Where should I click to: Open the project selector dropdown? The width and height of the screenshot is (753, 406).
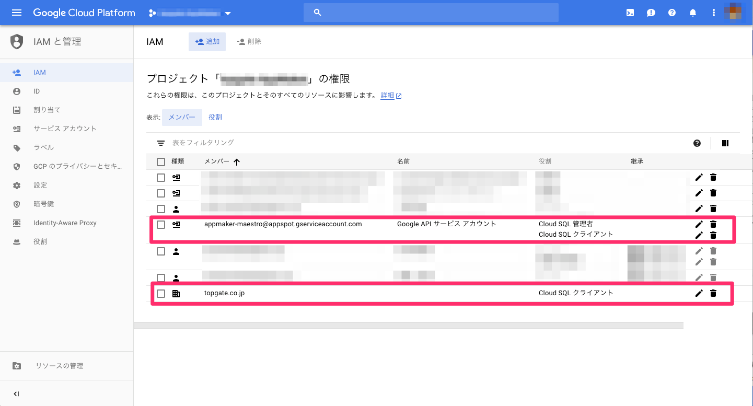(x=190, y=13)
